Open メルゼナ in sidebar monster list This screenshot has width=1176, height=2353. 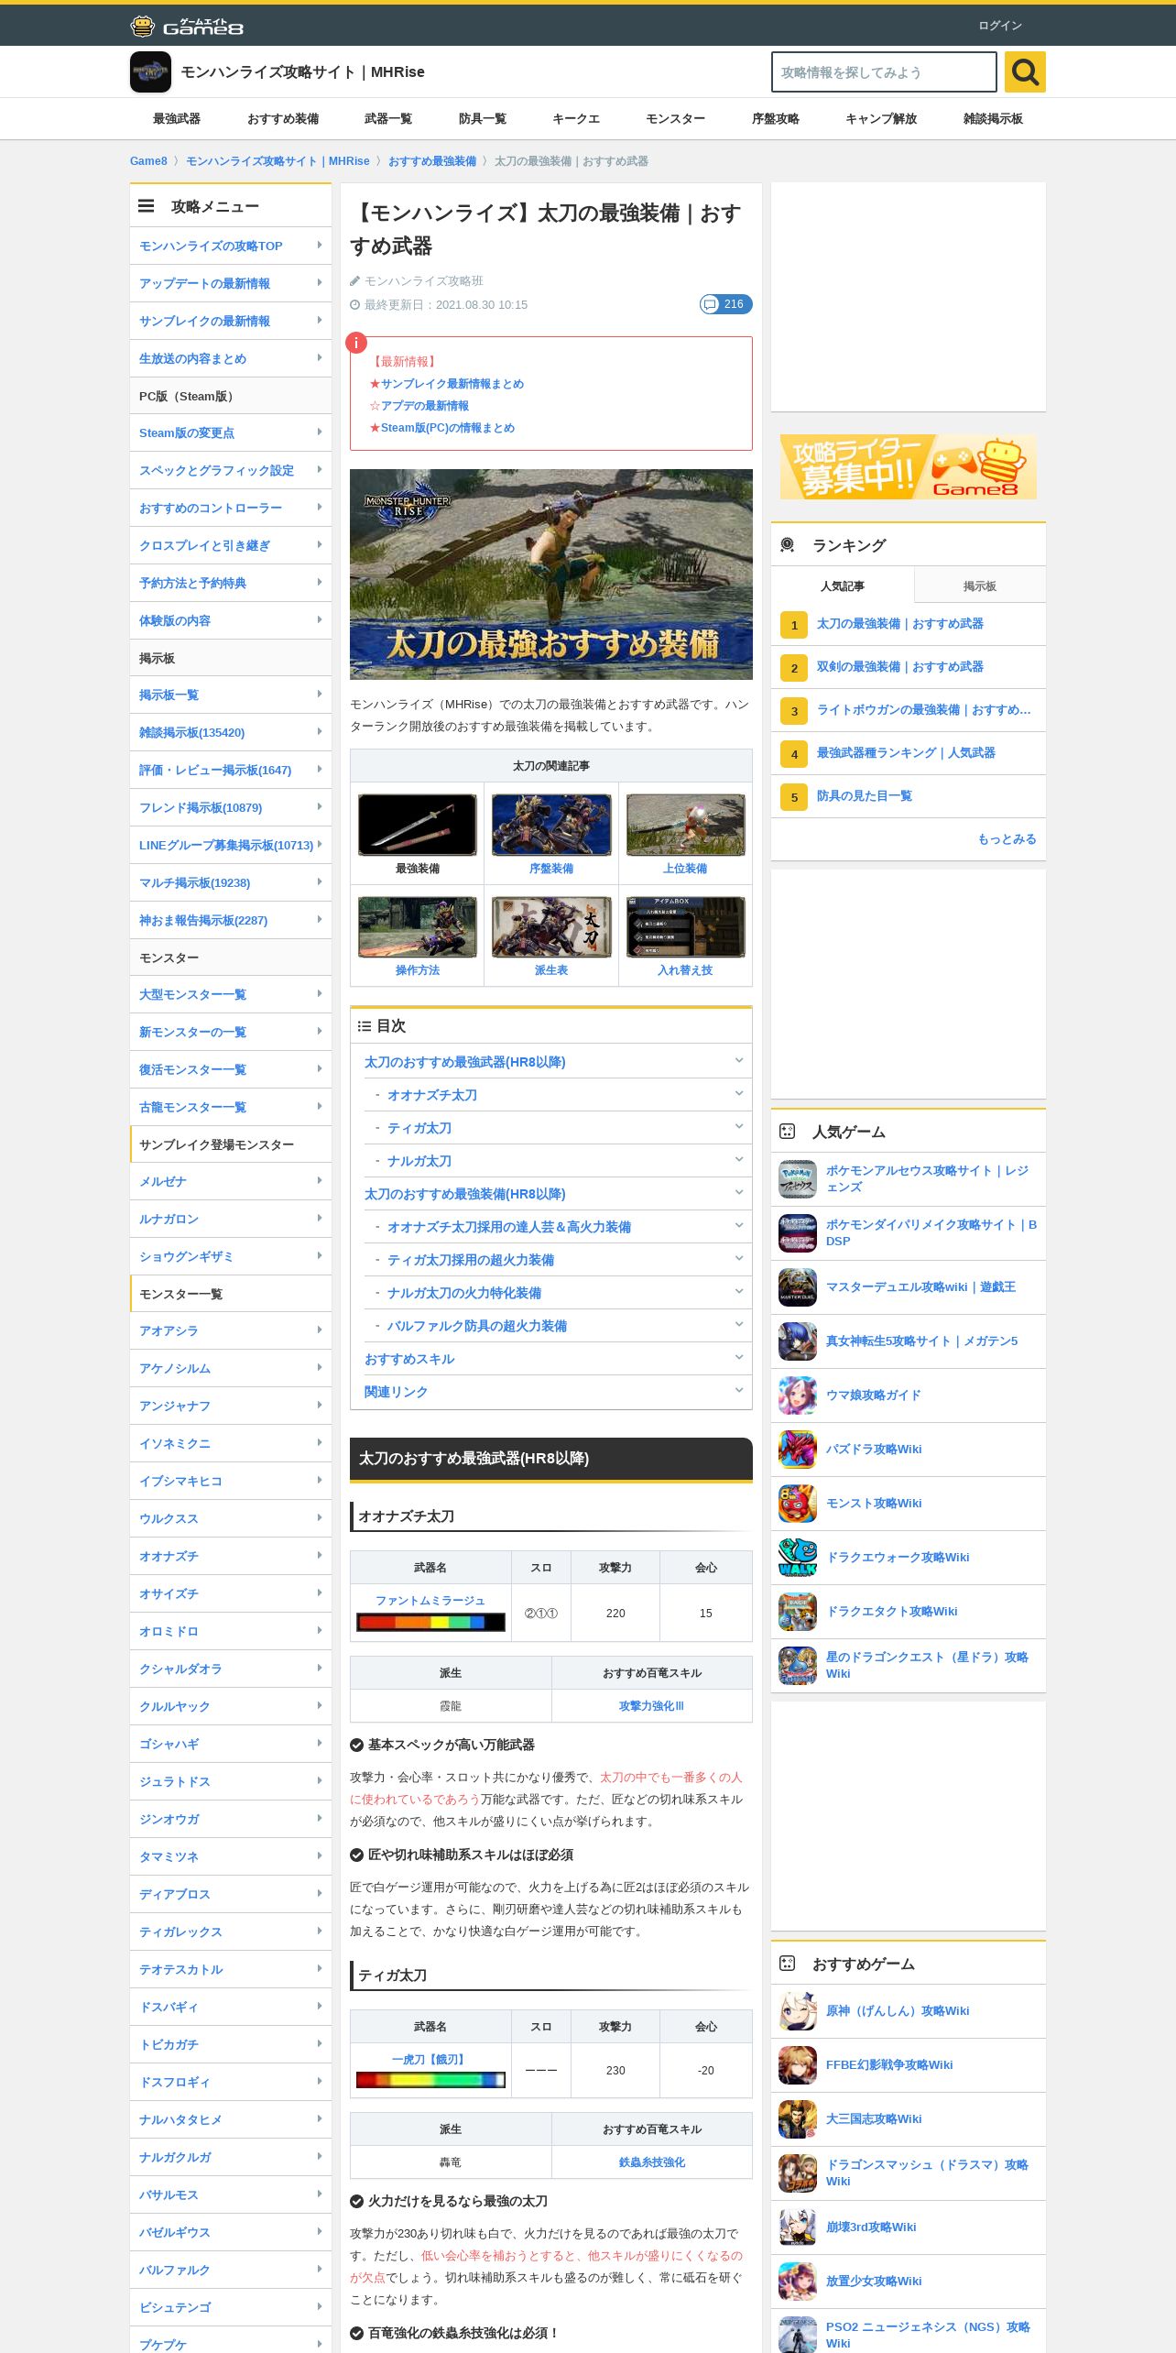click(231, 1181)
